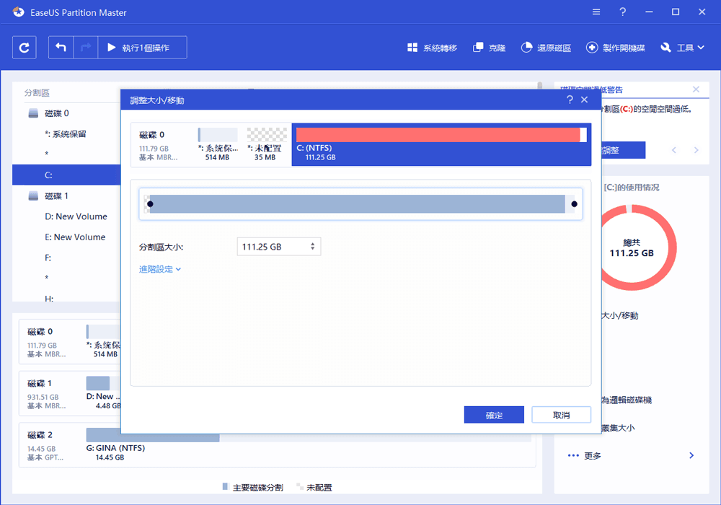Confirm resize by clicking 確定

pos(494,414)
